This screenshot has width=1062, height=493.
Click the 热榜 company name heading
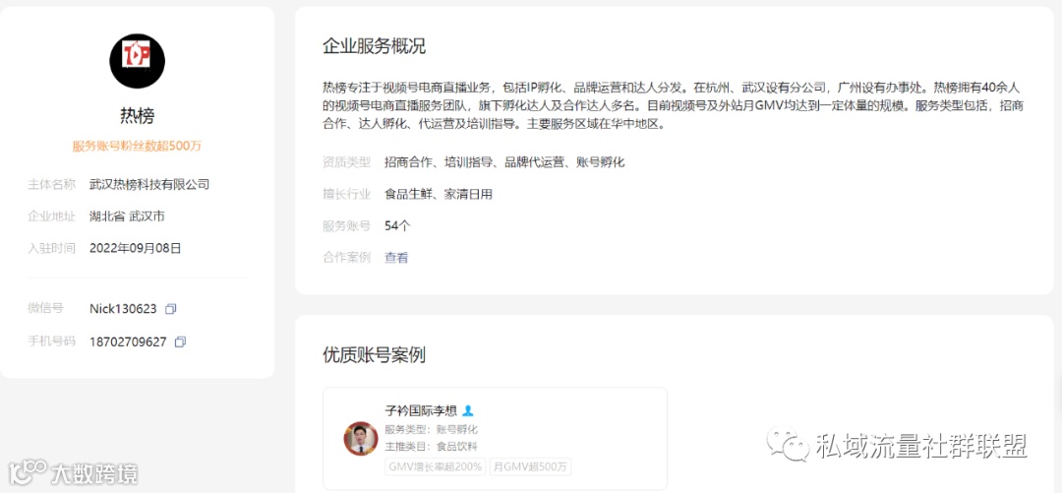tap(138, 116)
